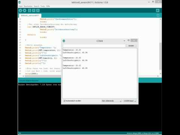
Task: Click the editor vertical scrollbar thumb
Action: coord(160,56)
